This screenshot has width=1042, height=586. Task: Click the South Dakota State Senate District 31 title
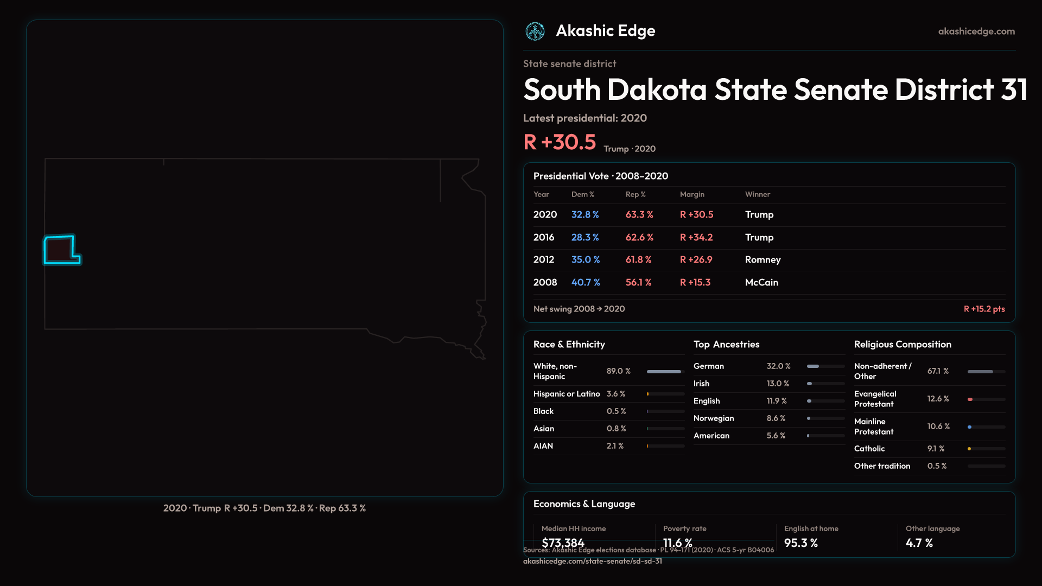click(775, 90)
